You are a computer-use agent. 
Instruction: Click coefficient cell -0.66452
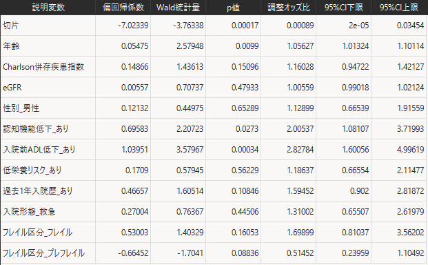pyautogui.click(x=123, y=253)
